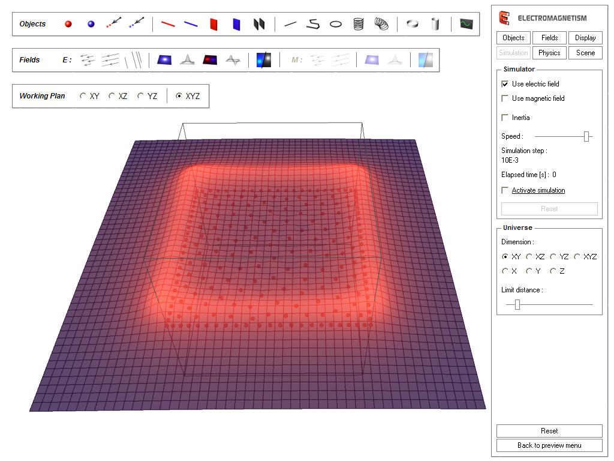614x461 pixels.
Task: Open the Display panel tab
Action: pos(585,37)
